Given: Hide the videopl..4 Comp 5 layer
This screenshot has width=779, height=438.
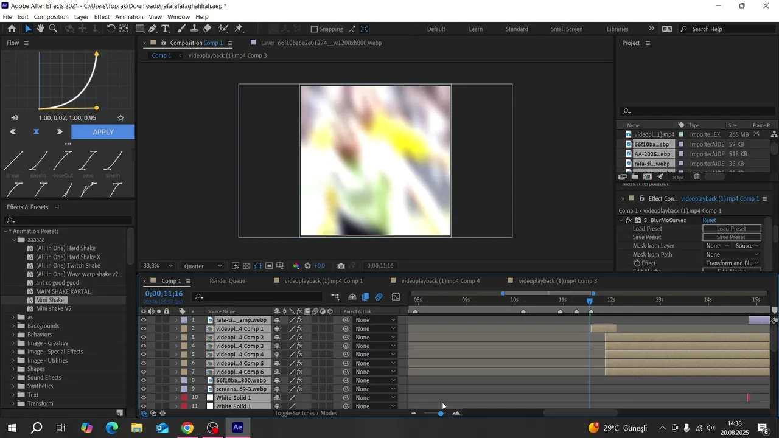Looking at the screenshot, I should point(144,363).
